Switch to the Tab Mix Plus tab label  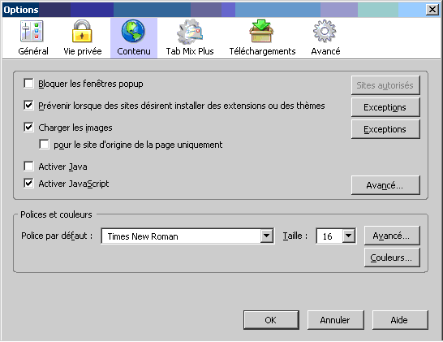click(190, 51)
